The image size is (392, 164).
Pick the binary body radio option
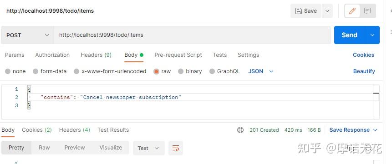tap(181, 71)
